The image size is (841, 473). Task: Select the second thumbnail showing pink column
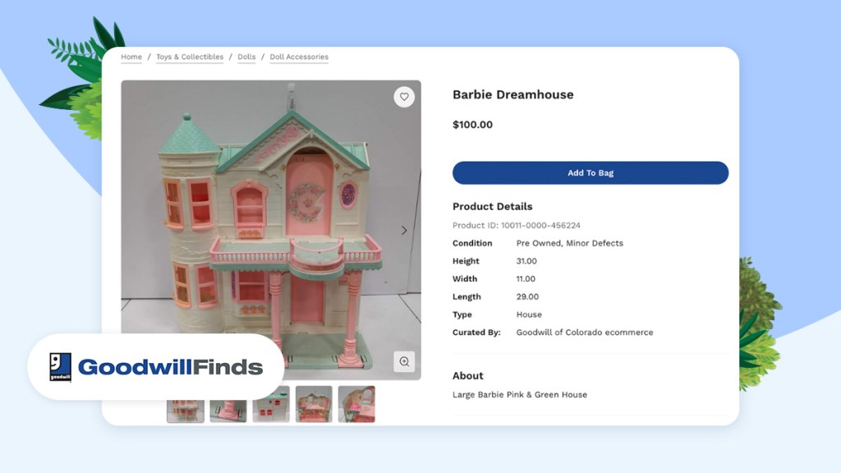tap(228, 411)
